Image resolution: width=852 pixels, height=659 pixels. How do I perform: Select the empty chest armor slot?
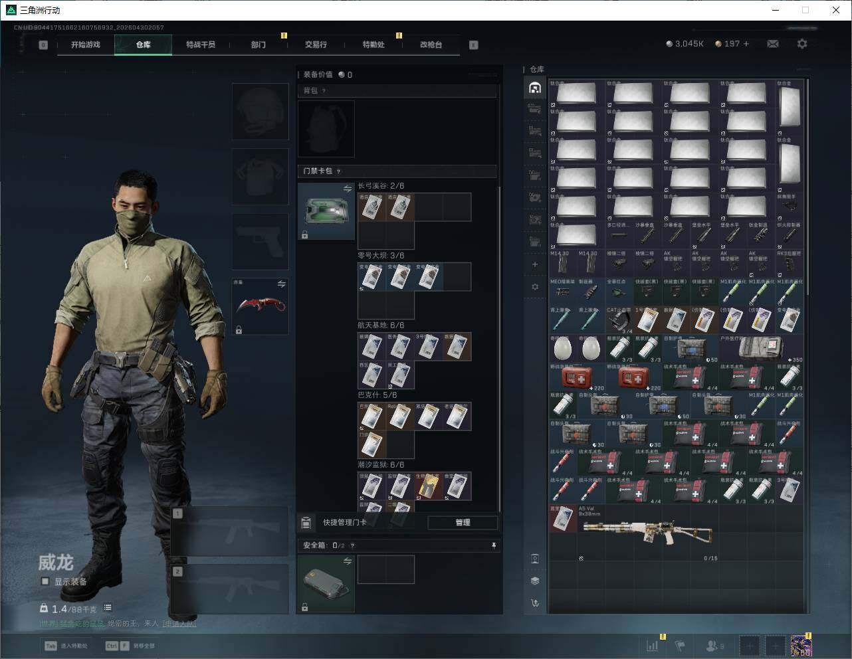[260, 176]
